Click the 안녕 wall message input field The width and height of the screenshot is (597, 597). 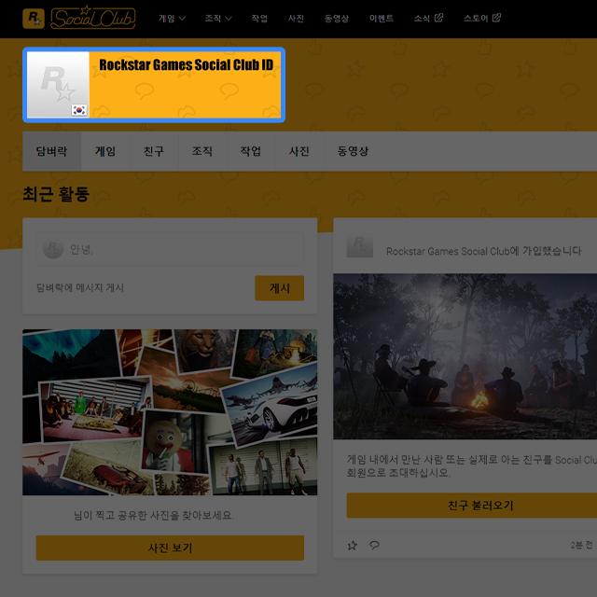pyautogui.click(x=170, y=249)
